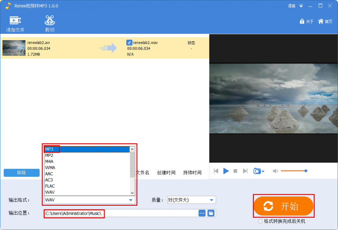
Task: Click the source file name reneelab2.avi
Action: pos(39,43)
